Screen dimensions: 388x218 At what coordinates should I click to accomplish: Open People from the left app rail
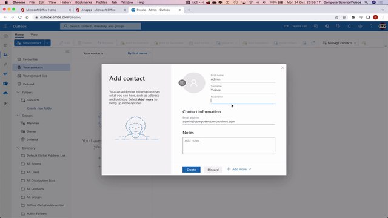point(5,55)
